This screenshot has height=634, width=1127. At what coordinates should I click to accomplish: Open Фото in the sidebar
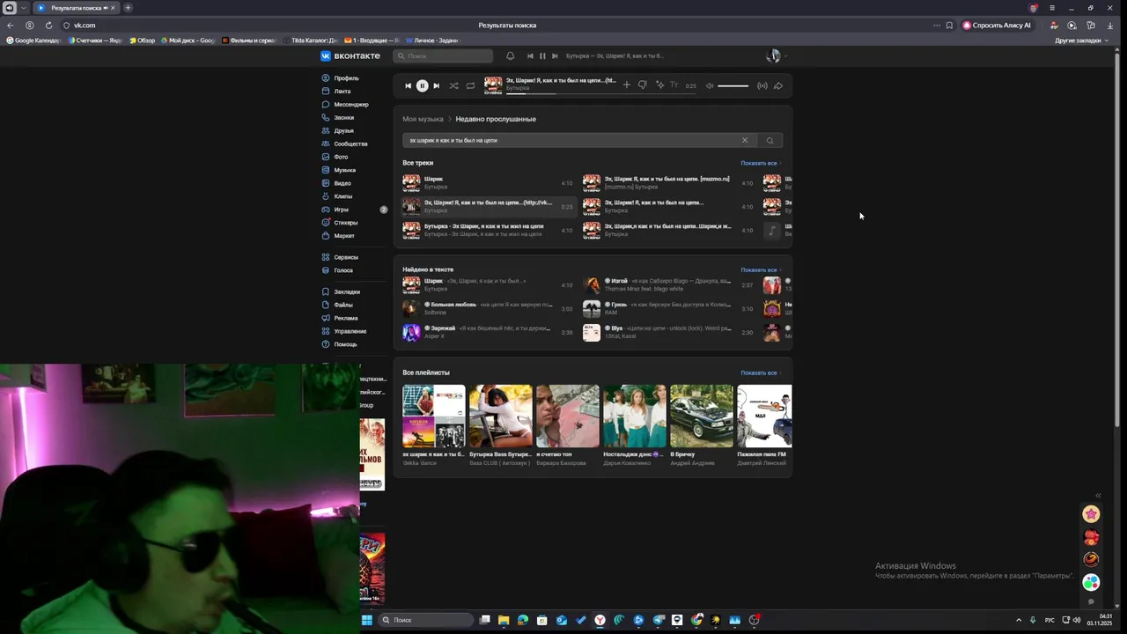point(341,157)
